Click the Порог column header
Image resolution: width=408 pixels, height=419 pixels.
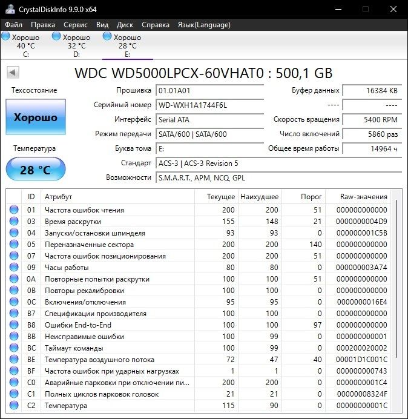(303, 197)
